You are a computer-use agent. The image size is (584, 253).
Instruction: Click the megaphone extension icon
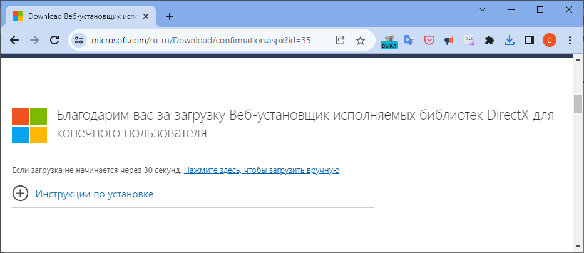click(449, 40)
